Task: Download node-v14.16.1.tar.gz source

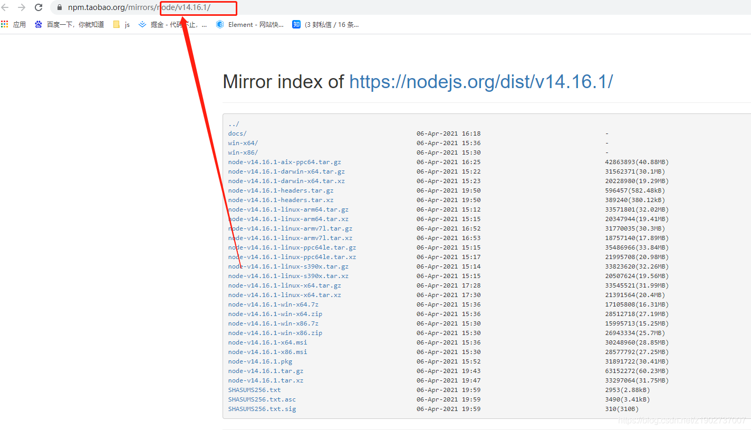Action: [x=266, y=371]
